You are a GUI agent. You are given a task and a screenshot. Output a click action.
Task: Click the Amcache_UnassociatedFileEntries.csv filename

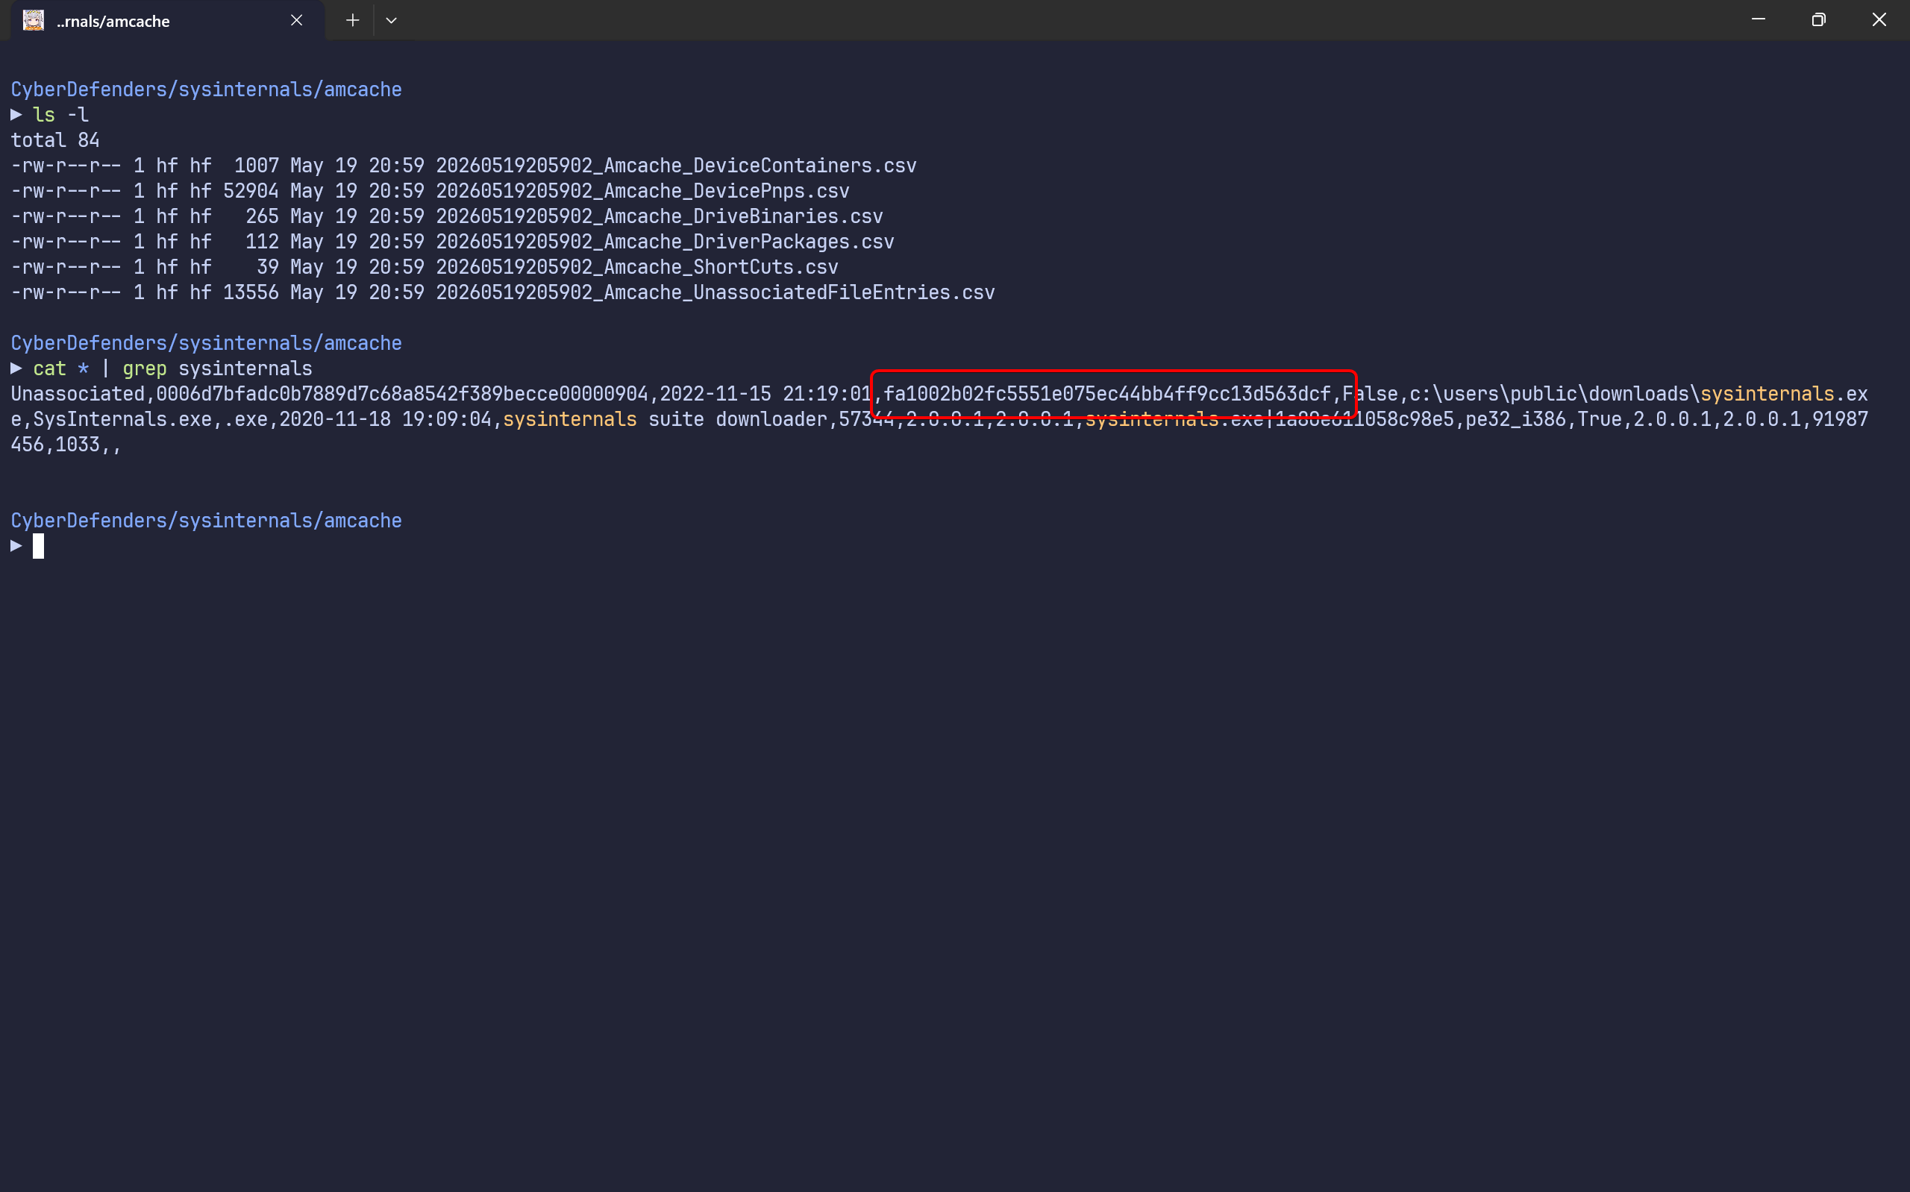click(715, 292)
